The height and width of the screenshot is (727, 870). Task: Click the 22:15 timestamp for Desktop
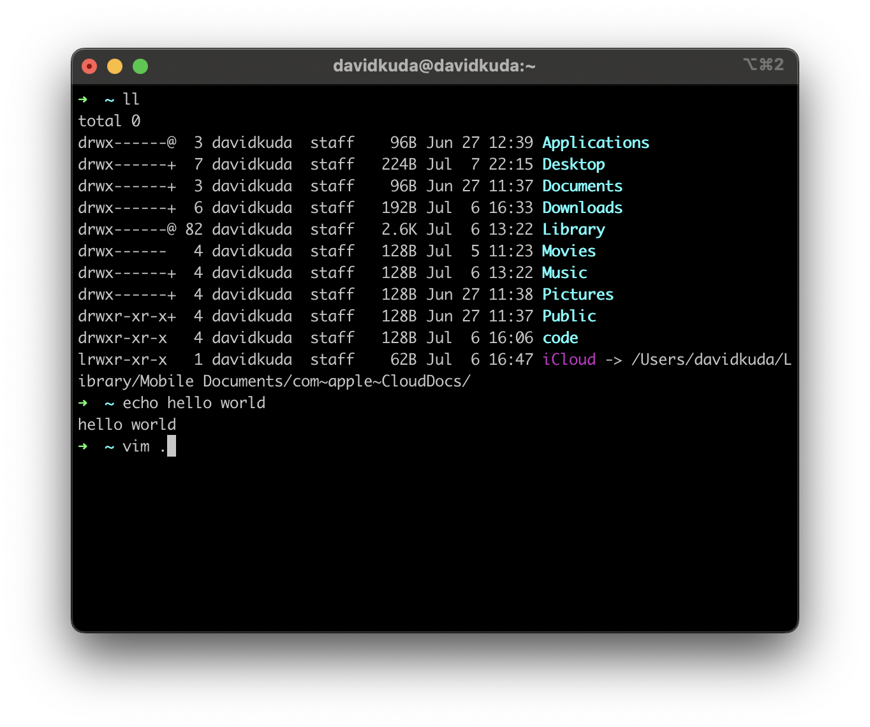coord(510,165)
